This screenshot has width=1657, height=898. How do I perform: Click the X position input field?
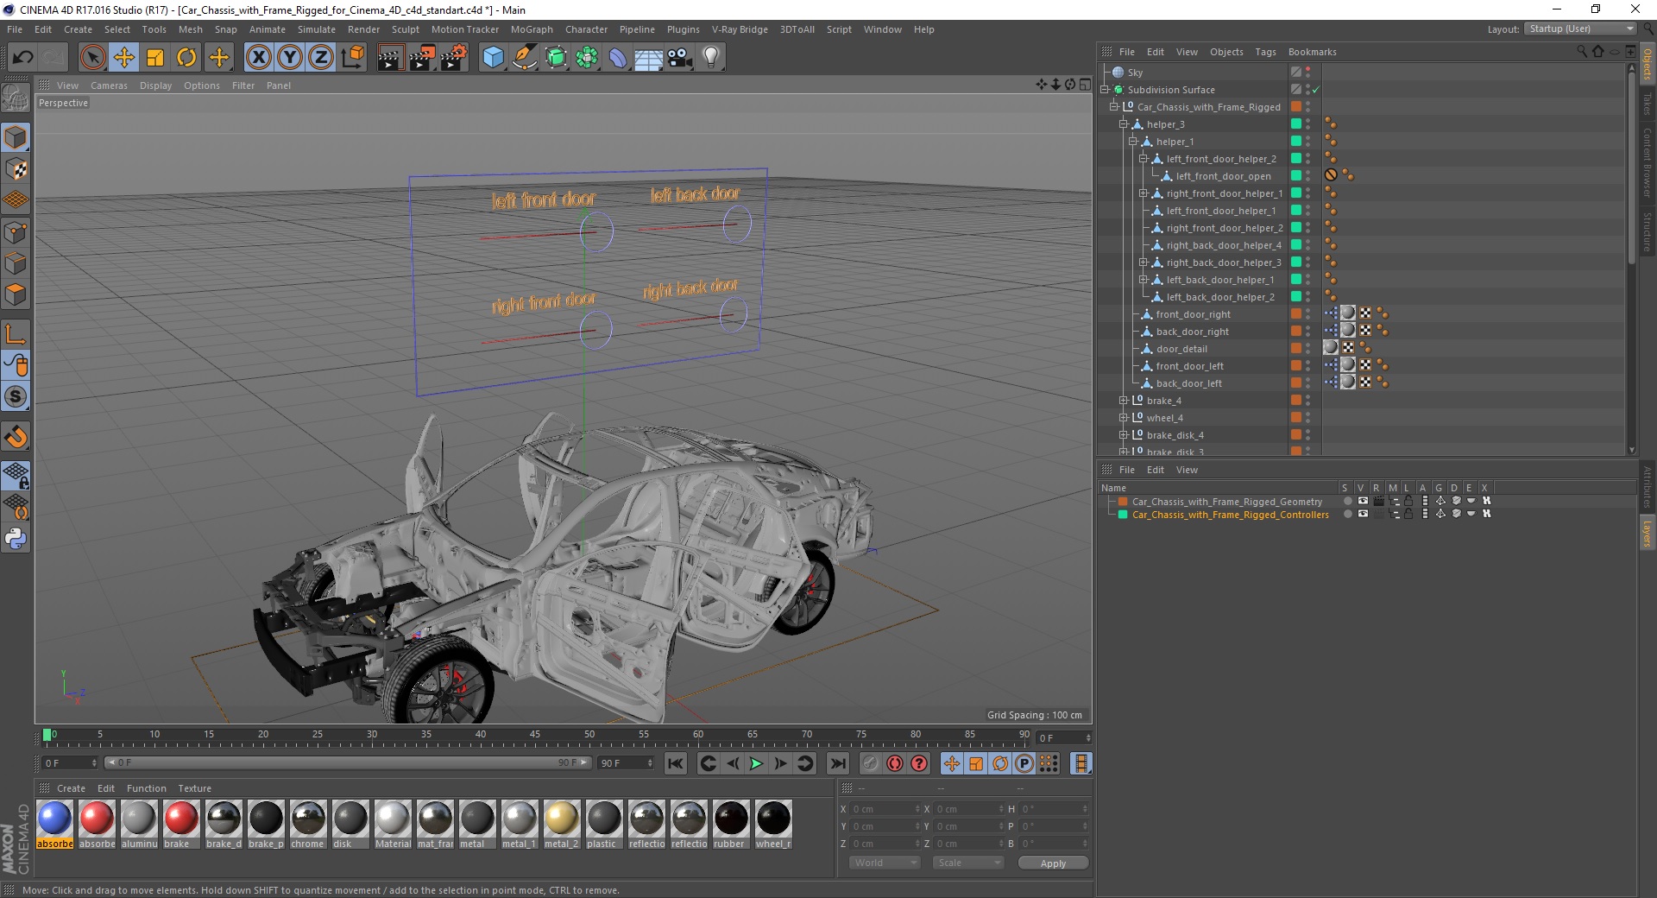886,809
